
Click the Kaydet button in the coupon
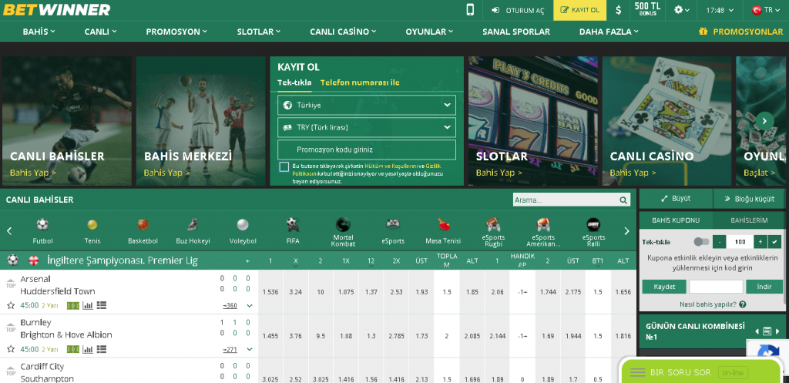click(x=663, y=287)
